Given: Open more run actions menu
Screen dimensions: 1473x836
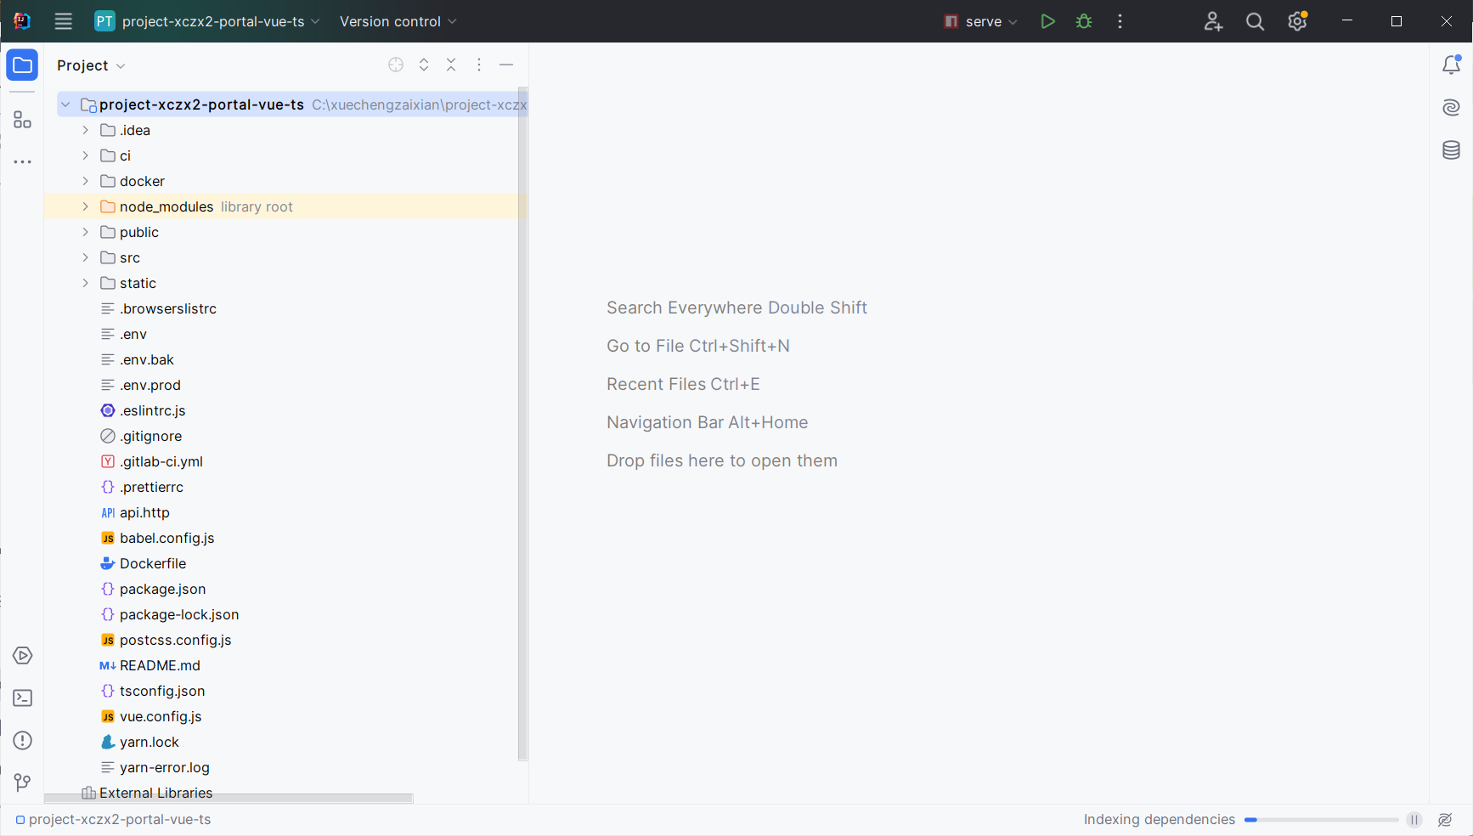Looking at the screenshot, I should (1120, 21).
